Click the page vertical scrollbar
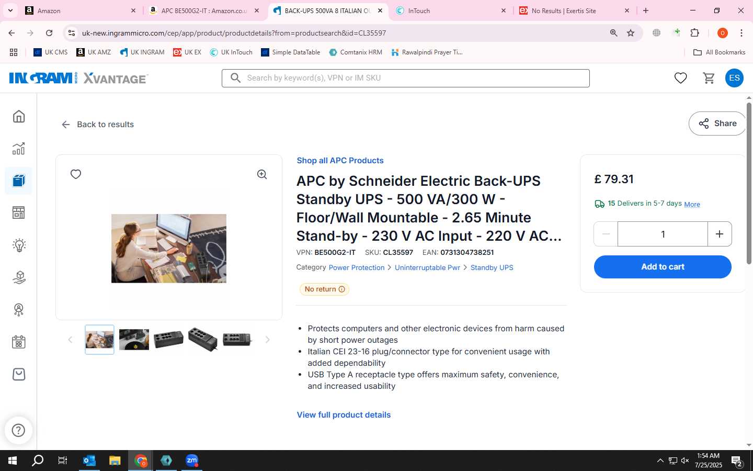This screenshot has height=471, width=753. click(x=749, y=183)
